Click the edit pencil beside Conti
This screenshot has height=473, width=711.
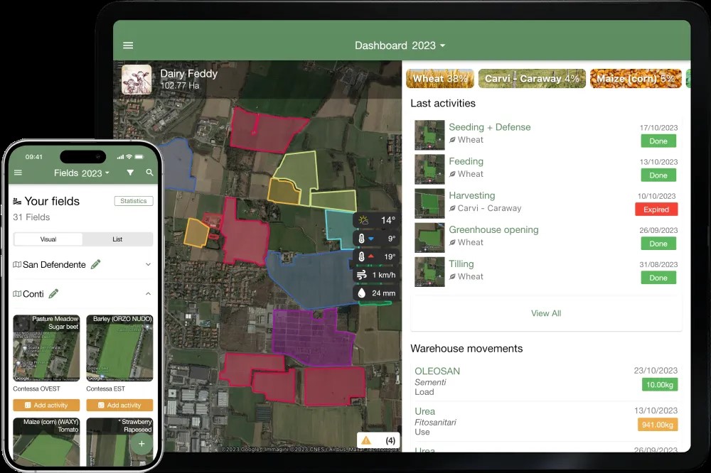(53, 293)
